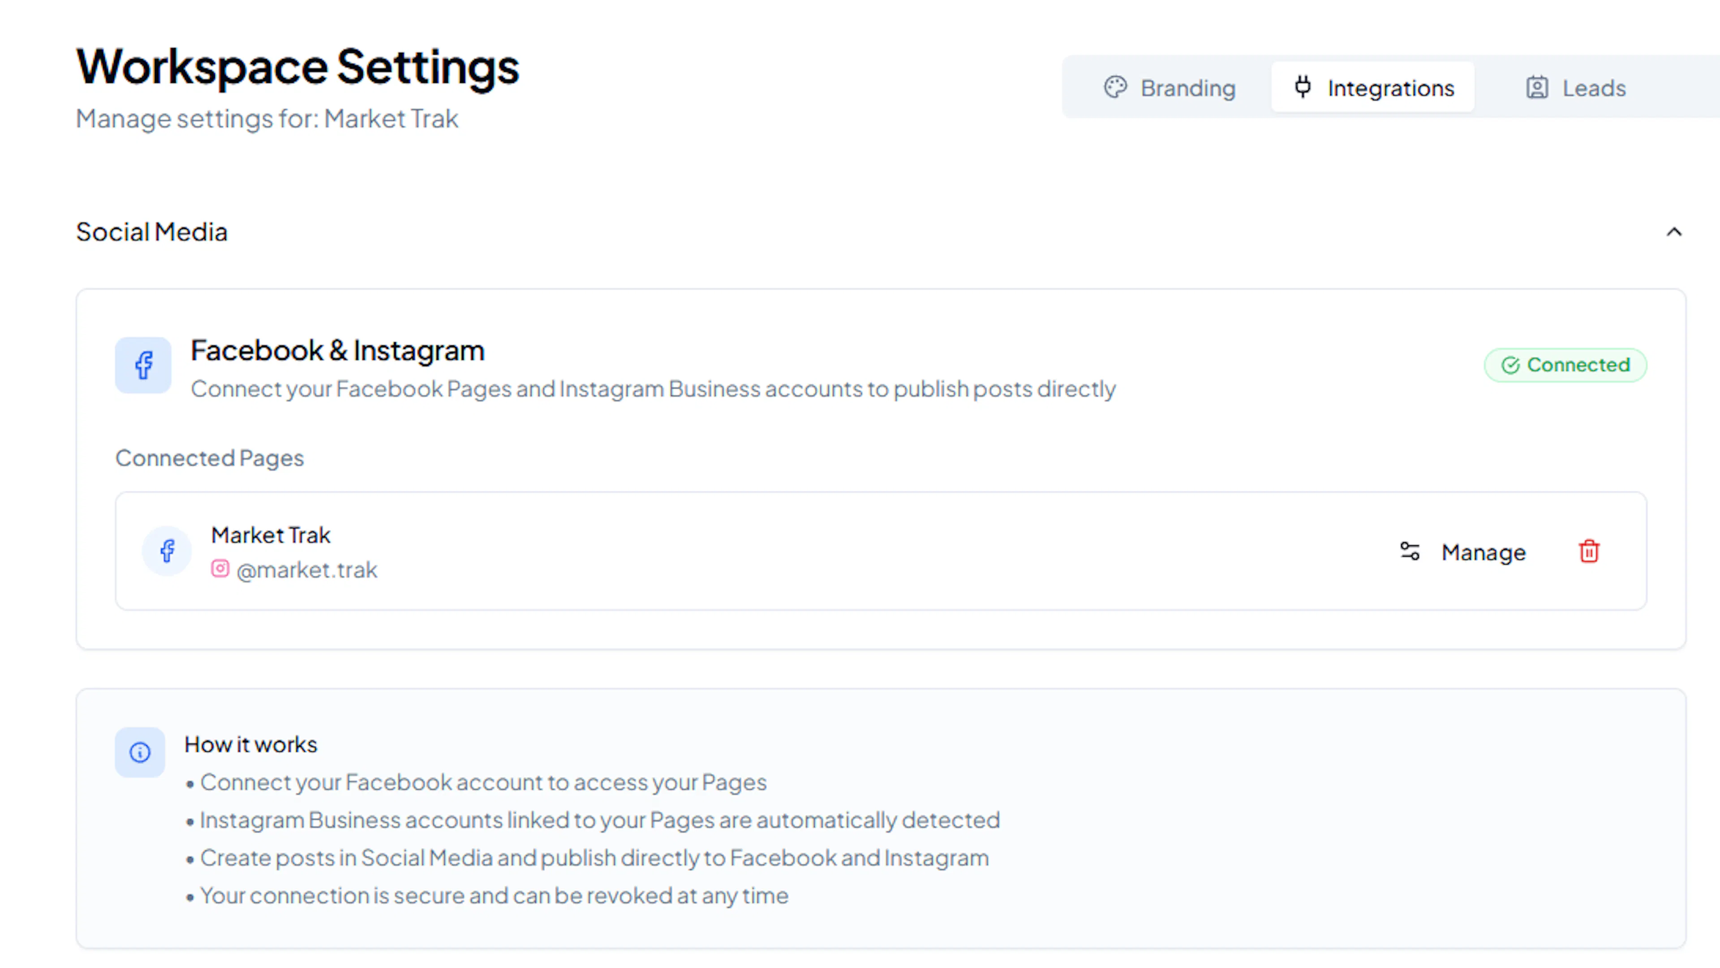Delete the Market Trak page via trash icon

pos(1588,551)
